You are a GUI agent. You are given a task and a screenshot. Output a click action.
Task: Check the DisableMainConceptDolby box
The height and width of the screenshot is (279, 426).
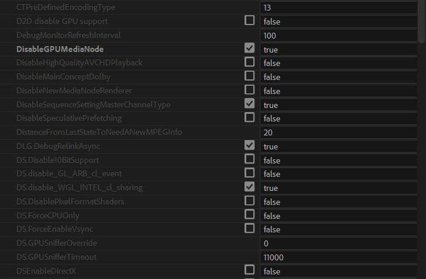249,76
